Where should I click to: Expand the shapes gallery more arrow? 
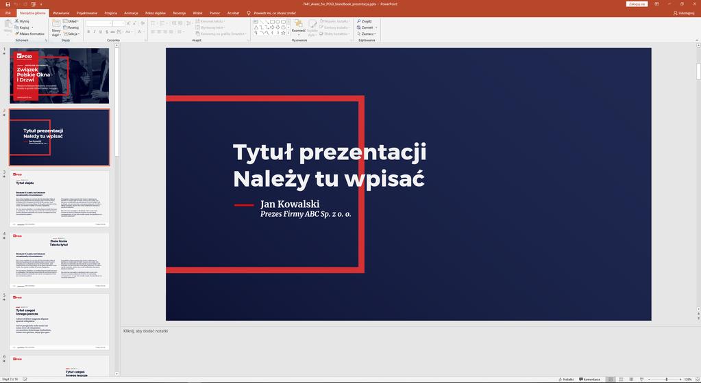[x=288, y=33]
